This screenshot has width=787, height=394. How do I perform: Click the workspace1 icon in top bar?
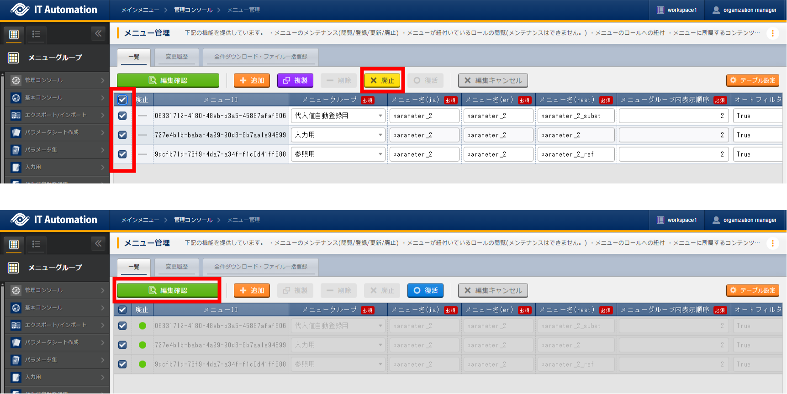click(x=660, y=10)
